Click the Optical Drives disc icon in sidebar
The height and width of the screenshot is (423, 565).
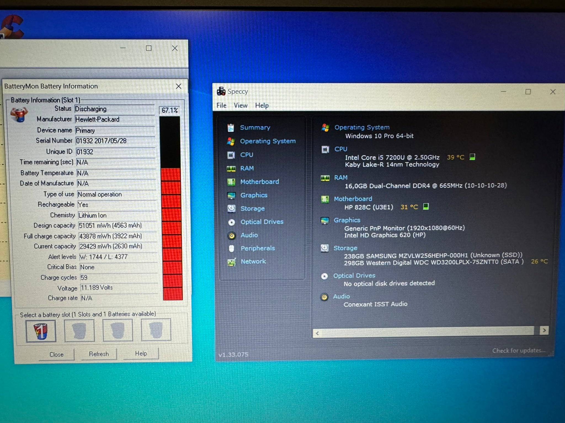[231, 222]
